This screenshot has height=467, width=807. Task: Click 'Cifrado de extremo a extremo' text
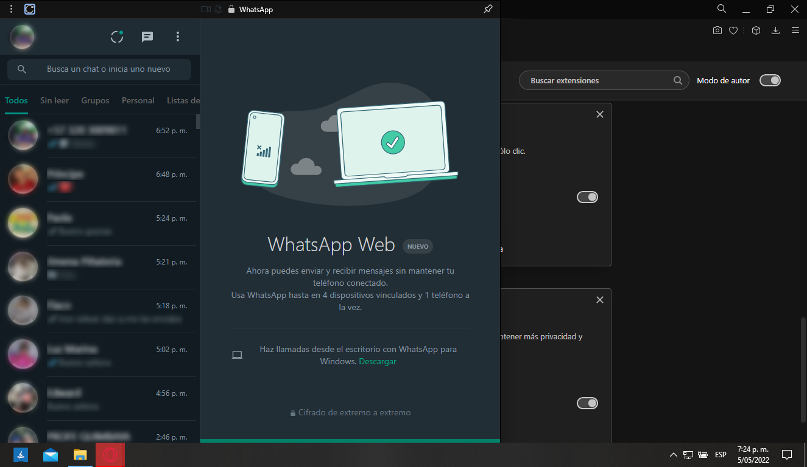point(354,412)
